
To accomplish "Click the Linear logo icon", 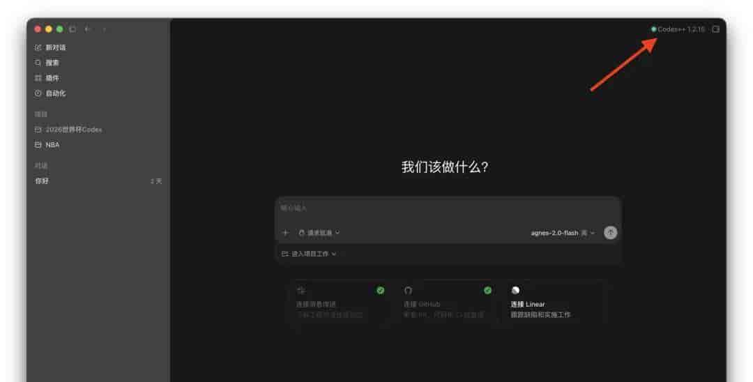I will point(515,291).
